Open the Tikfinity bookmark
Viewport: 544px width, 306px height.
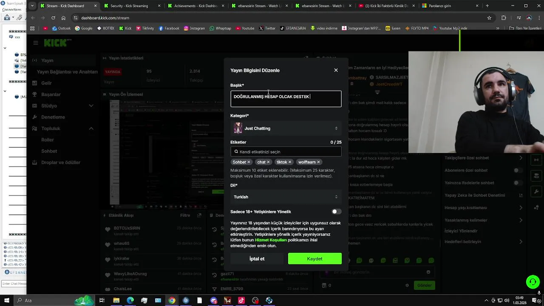[145, 28]
